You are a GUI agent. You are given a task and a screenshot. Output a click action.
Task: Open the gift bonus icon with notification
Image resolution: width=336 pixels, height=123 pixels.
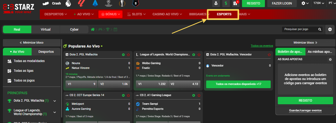tap(235, 3)
